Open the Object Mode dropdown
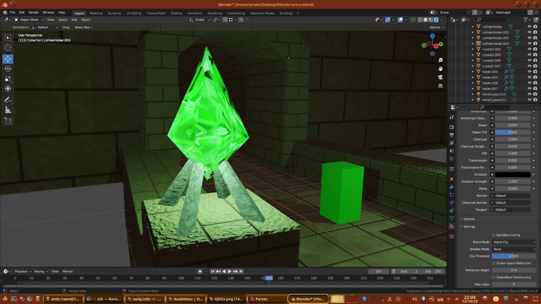 tap(29, 20)
